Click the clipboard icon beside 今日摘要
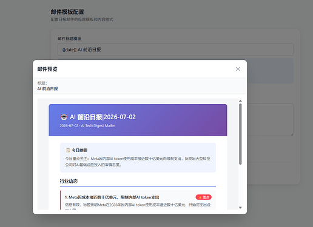The image size is (313, 227). pos(68,150)
